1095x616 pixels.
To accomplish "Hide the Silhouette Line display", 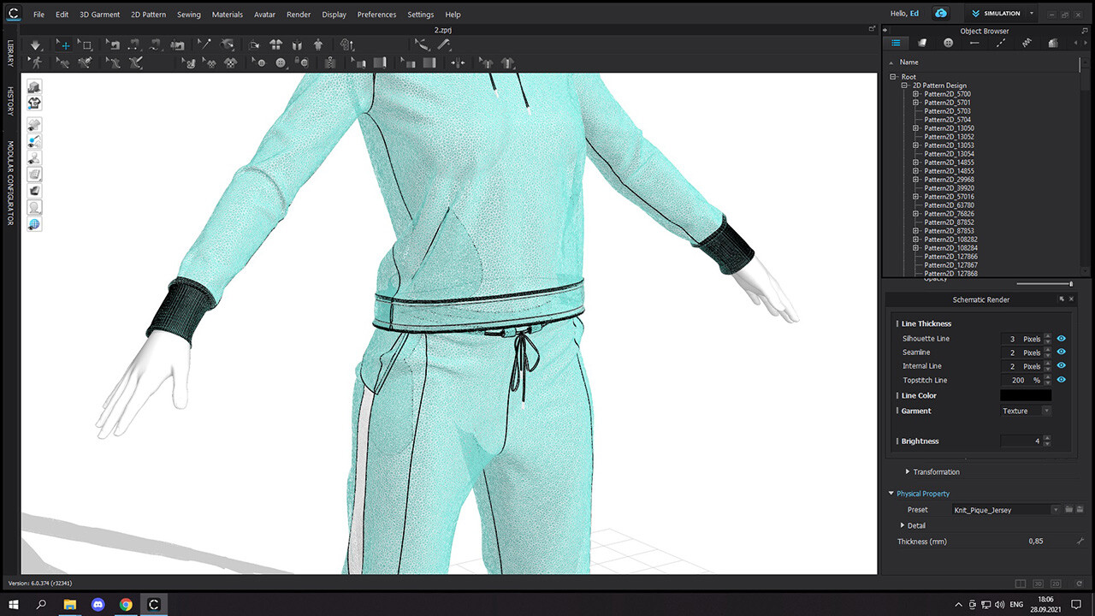I will click(x=1061, y=339).
